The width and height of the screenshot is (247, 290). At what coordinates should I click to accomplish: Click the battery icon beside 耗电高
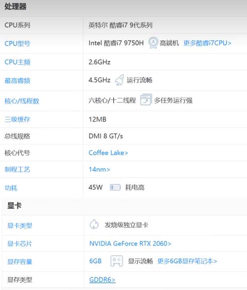(x=115, y=187)
